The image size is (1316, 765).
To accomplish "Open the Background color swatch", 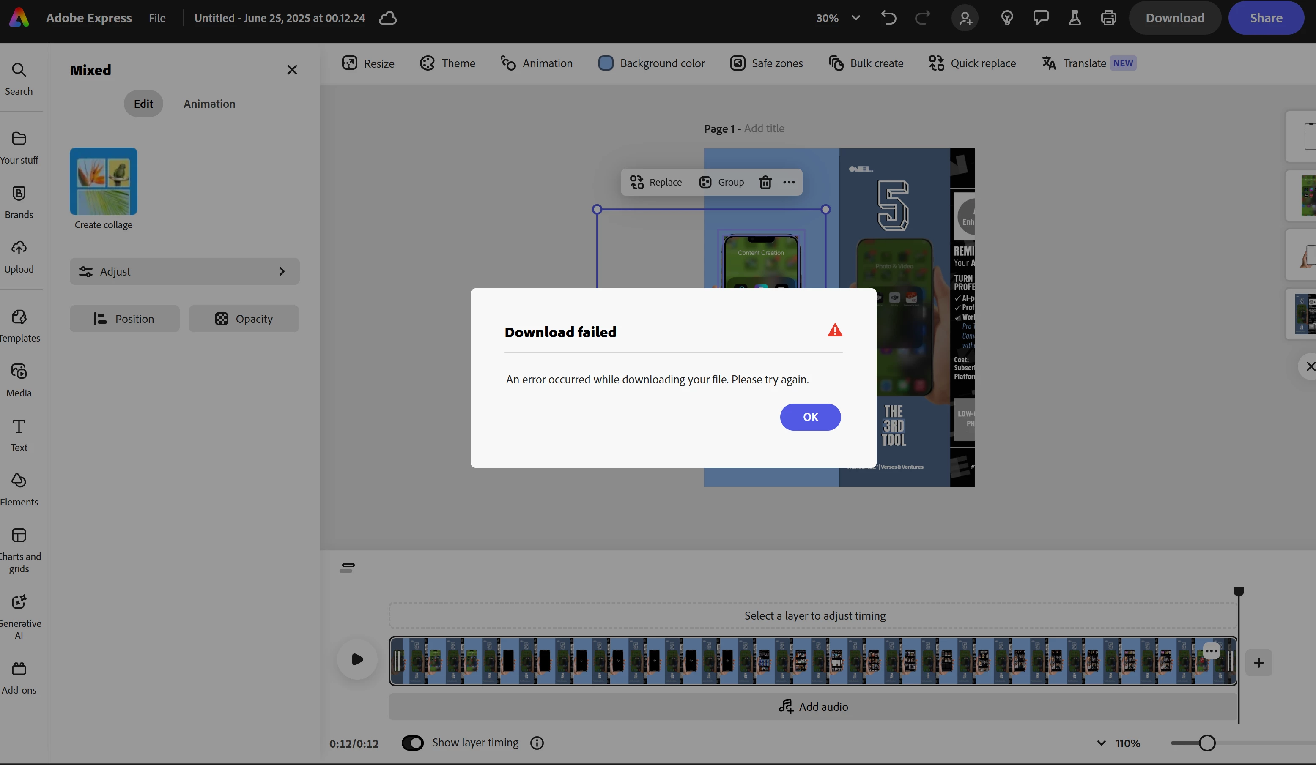I will pos(606,63).
